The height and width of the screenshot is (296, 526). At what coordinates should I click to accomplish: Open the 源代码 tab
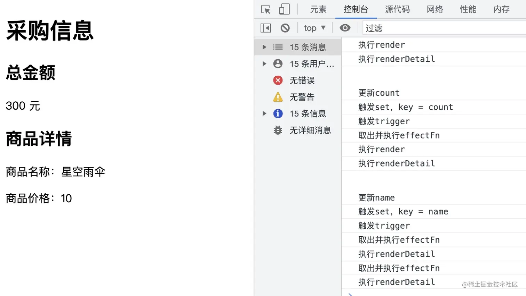point(397,9)
